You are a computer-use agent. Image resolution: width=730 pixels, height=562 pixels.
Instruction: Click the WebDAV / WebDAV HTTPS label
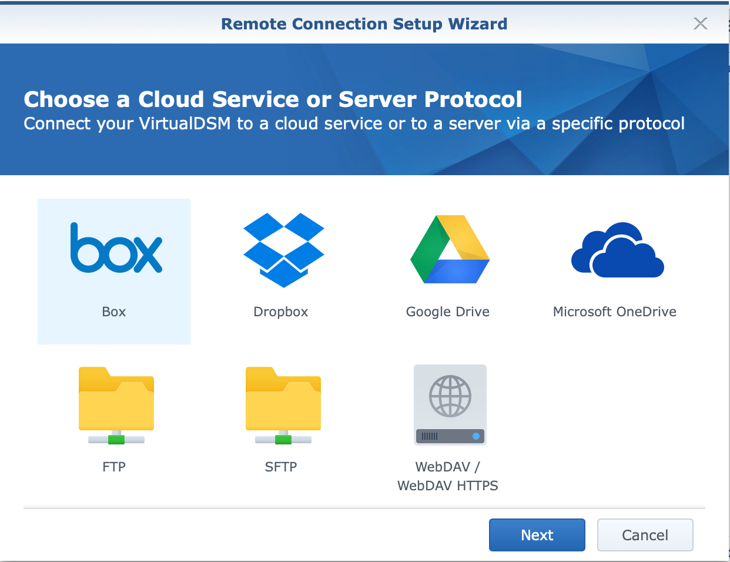coord(448,476)
